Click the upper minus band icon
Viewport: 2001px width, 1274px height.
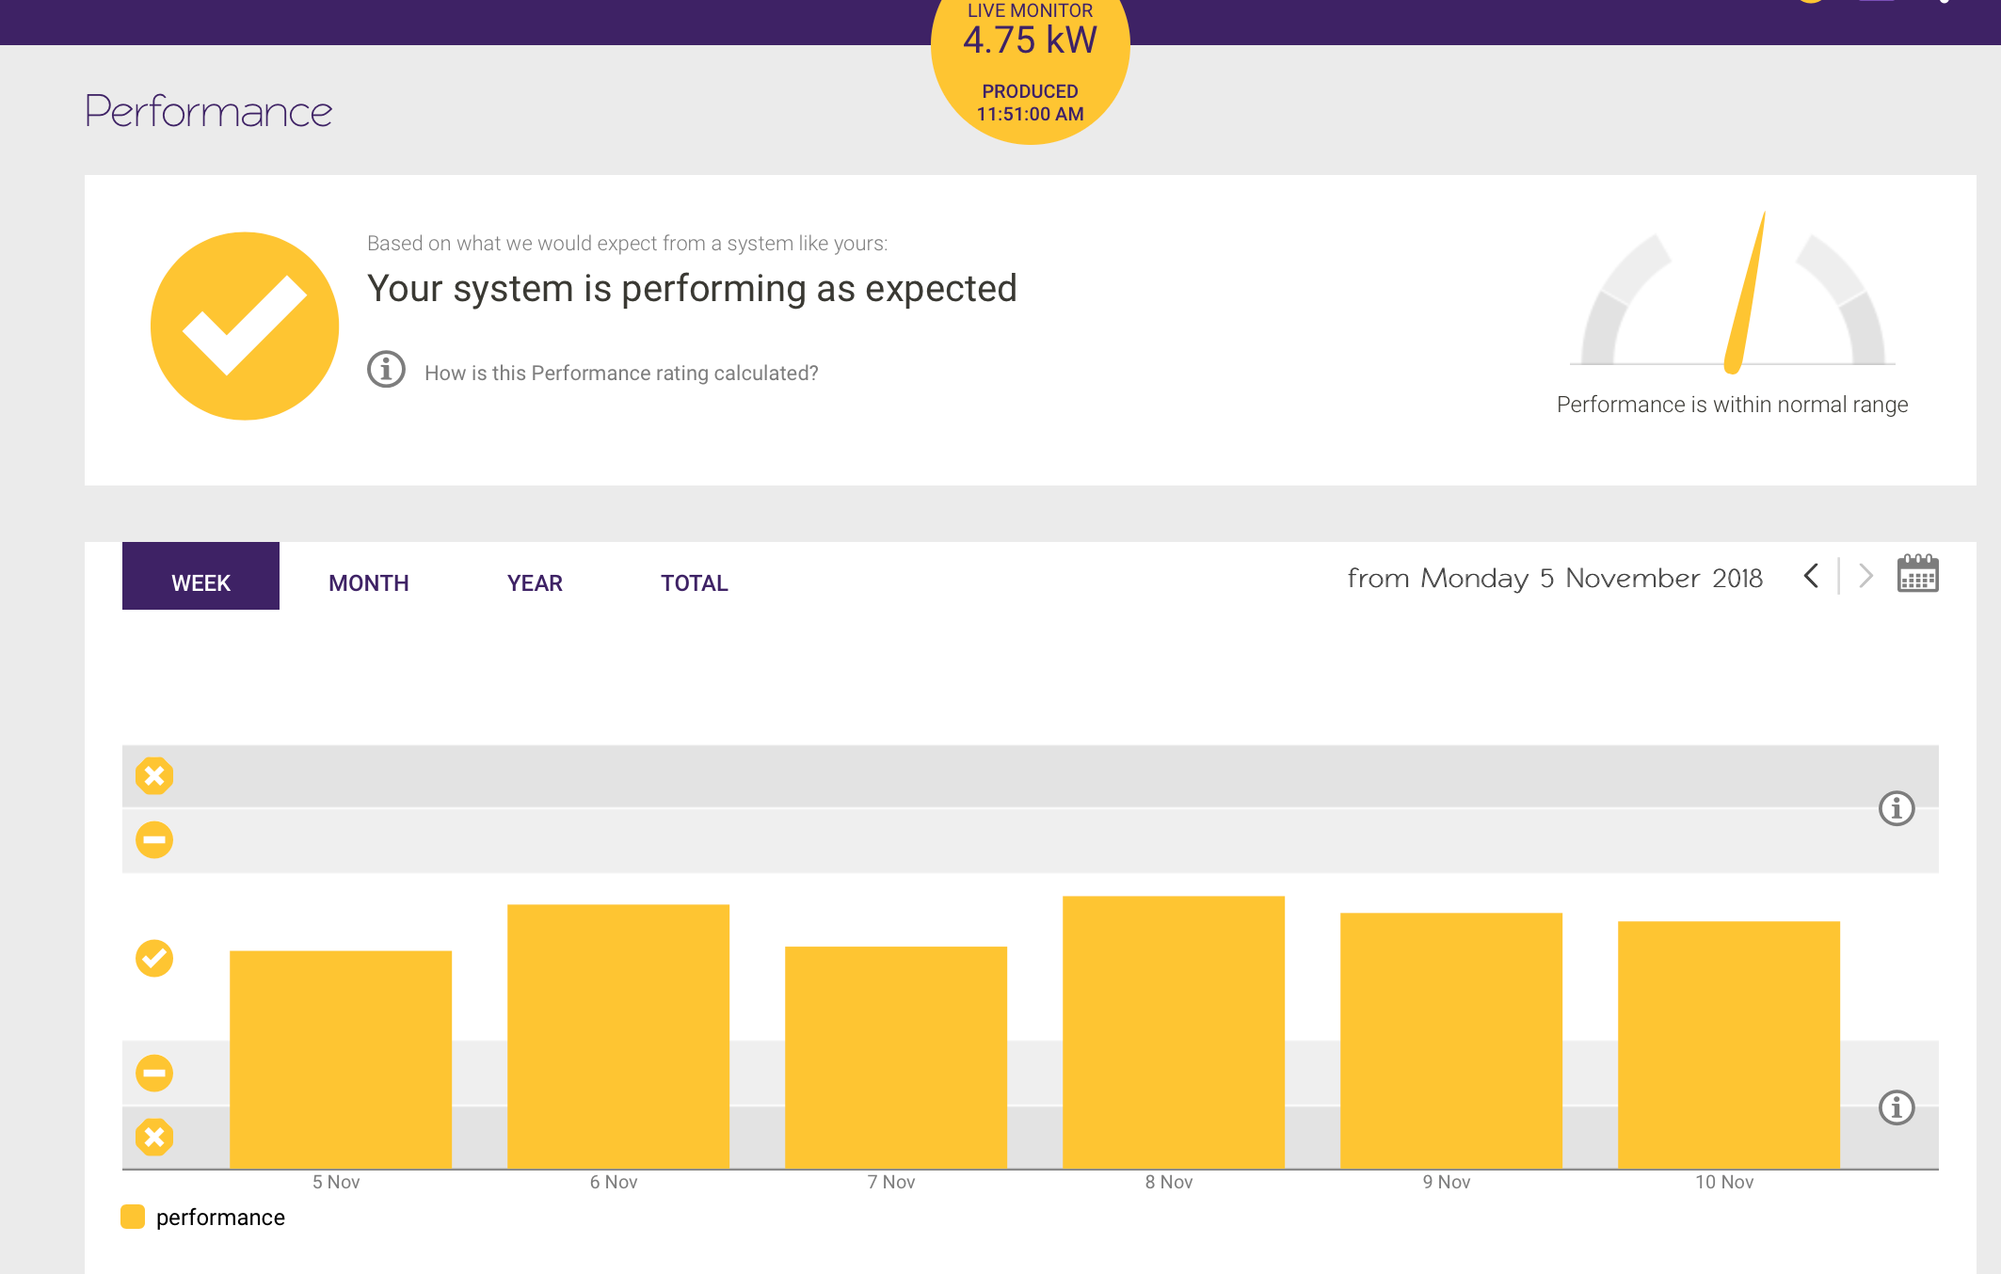click(x=154, y=839)
